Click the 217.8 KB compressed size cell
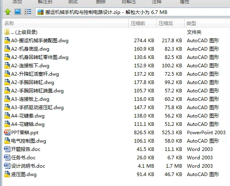 [172, 40]
